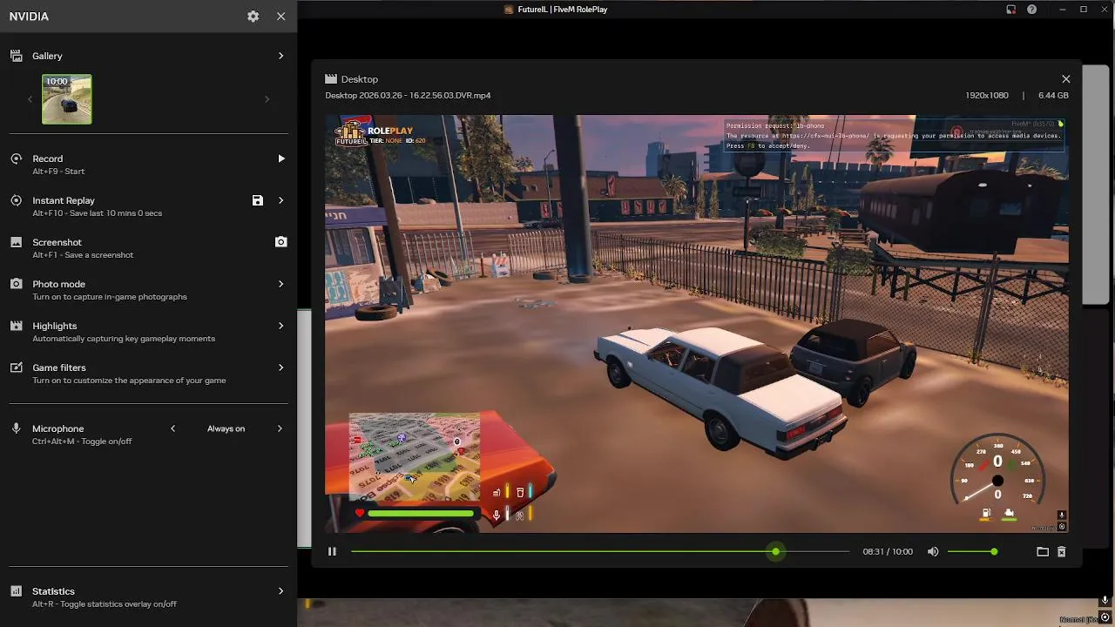The width and height of the screenshot is (1115, 627).
Task: Click the Desktop clapperboard icon
Action: (331, 79)
